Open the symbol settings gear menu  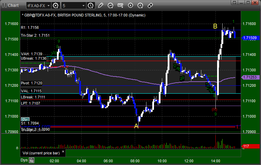point(56,5)
